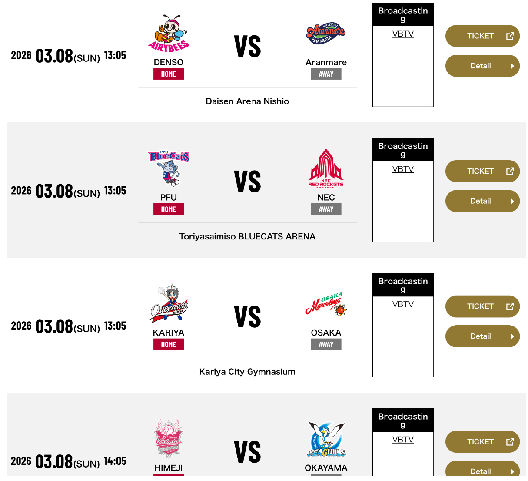Viewport: 528px width, 481px height.
Task: Click the Osaka Marvelous team logo
Action: click(326, 304)
